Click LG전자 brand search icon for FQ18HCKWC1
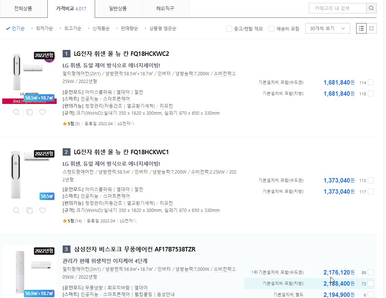The height and width of the screenshot is (298, 386). (x=135, y=221)
